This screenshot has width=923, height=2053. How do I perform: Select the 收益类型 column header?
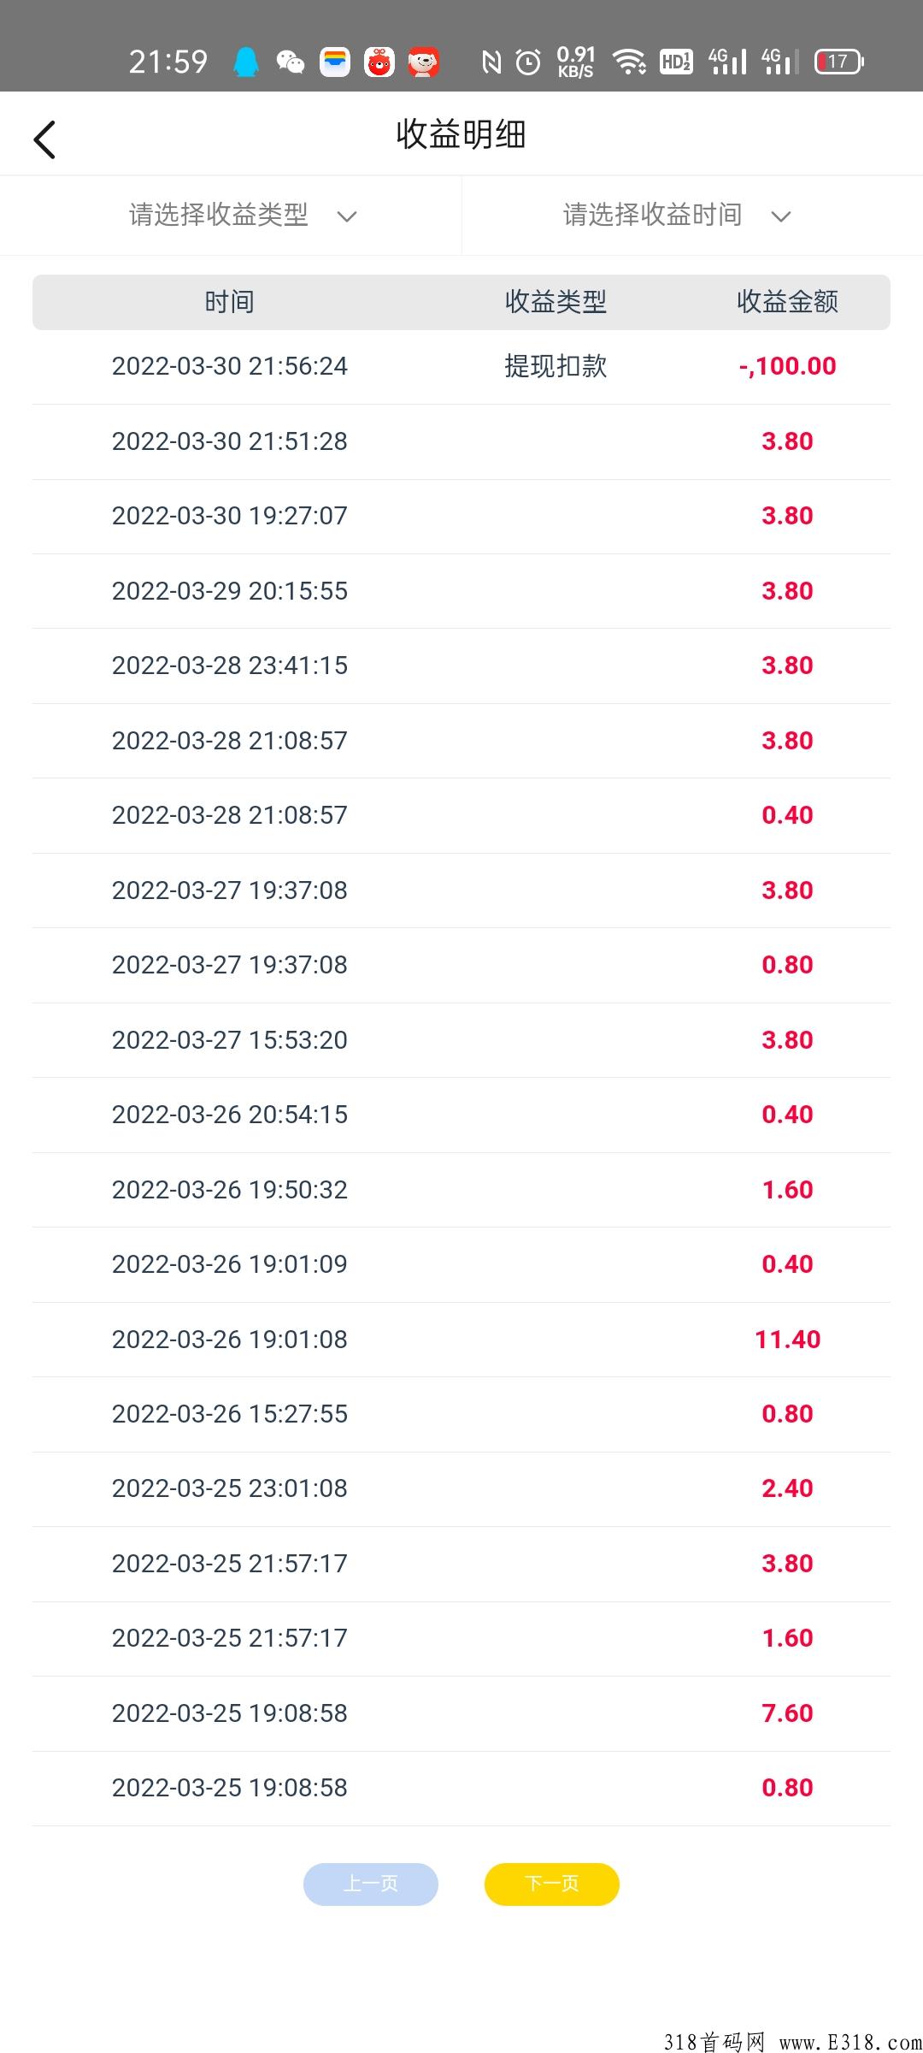[556, 302]
